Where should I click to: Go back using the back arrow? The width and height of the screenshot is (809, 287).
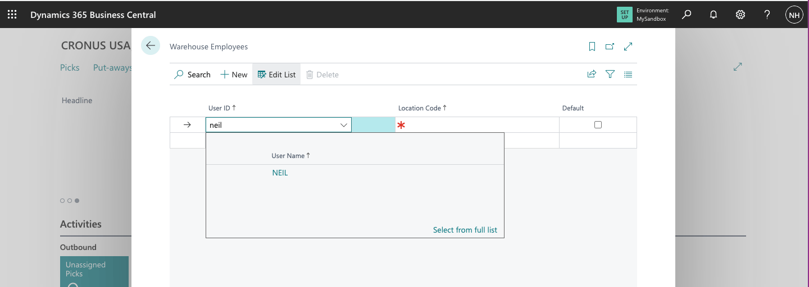tap(151, 45)
